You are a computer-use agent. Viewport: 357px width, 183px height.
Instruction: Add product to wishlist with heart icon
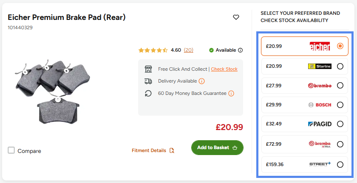(236, 17)
